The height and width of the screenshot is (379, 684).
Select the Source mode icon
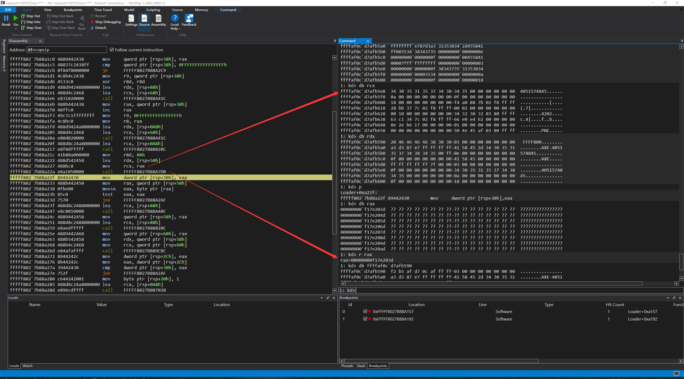(144, 18)
